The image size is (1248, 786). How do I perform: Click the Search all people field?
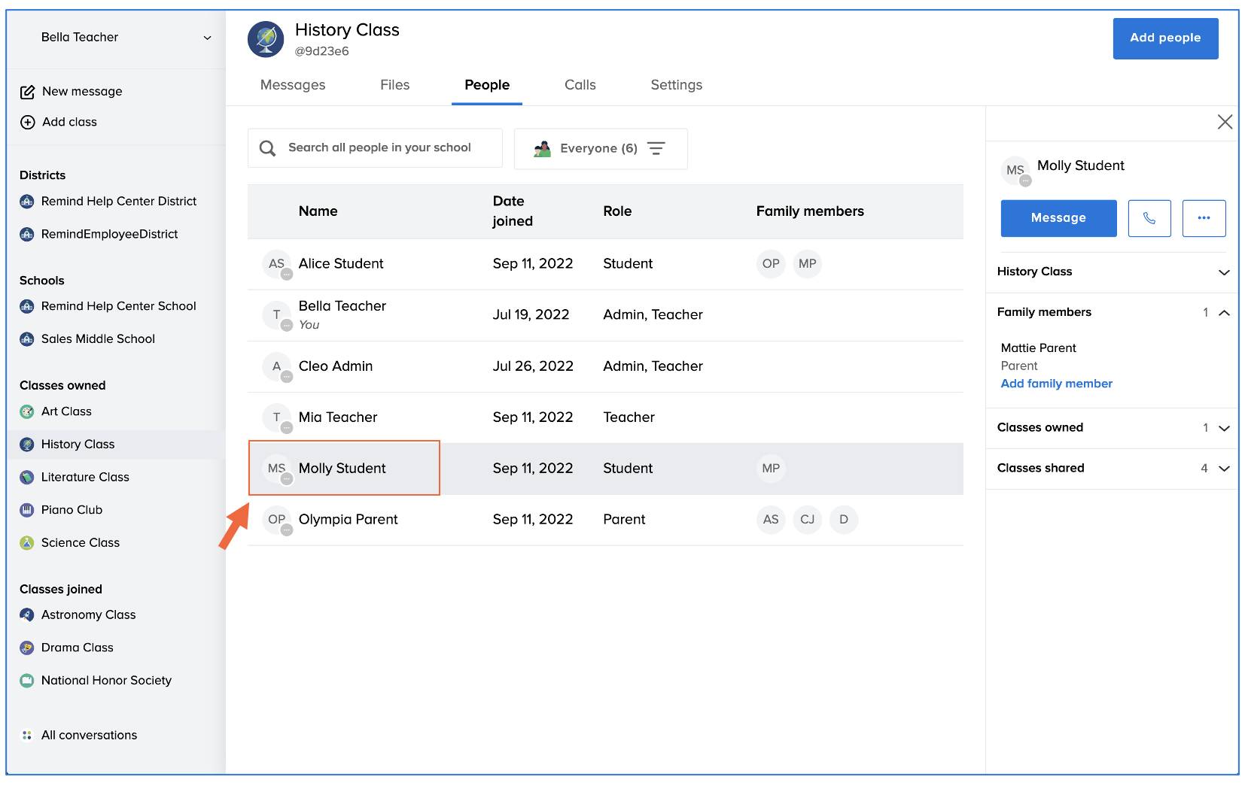pos(379,148)
